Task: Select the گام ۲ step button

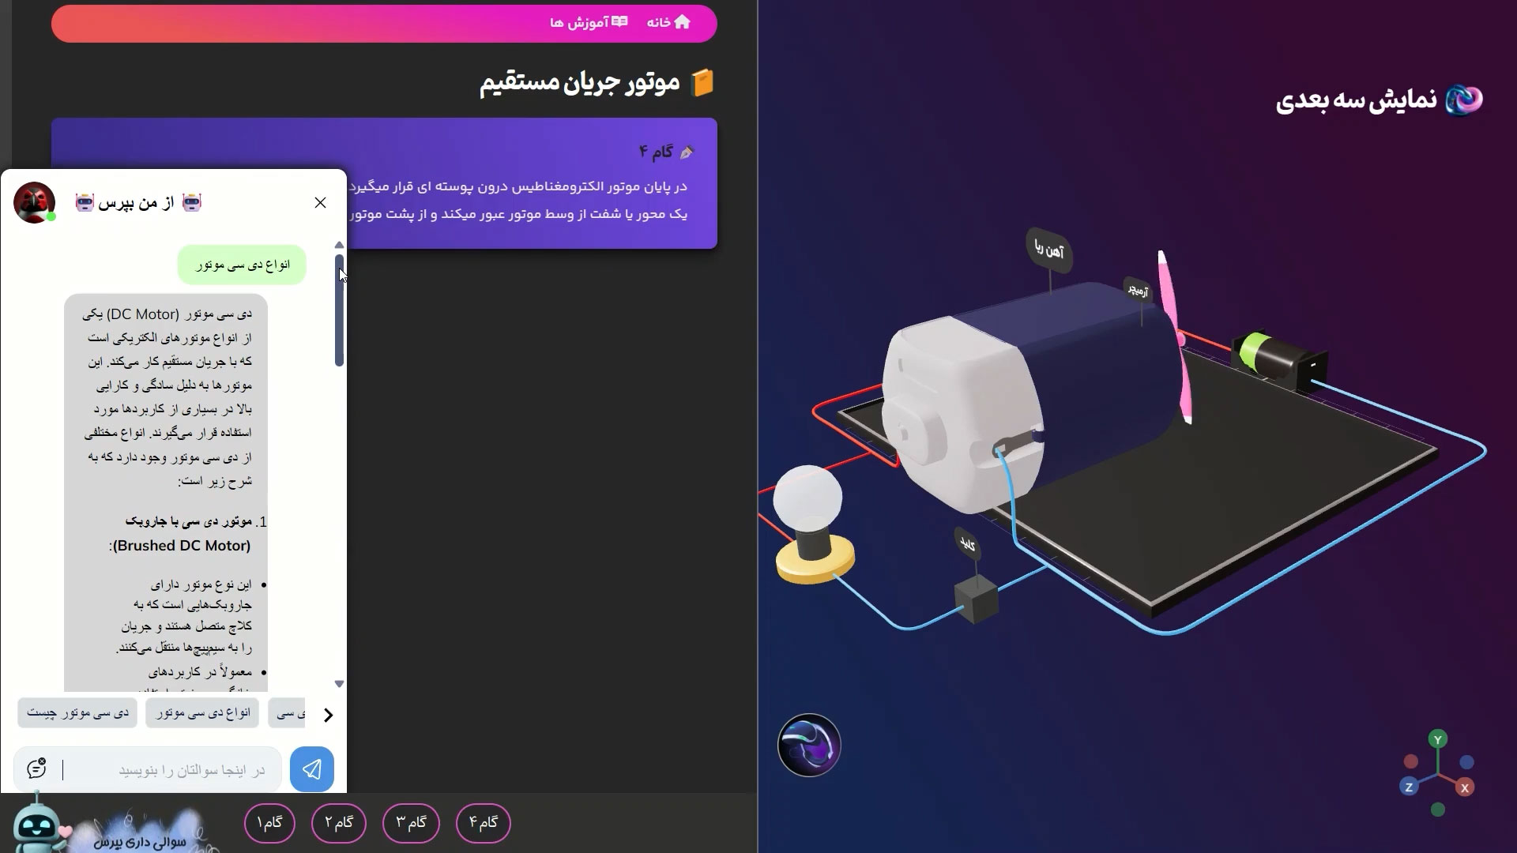Action: click(339, 823)
